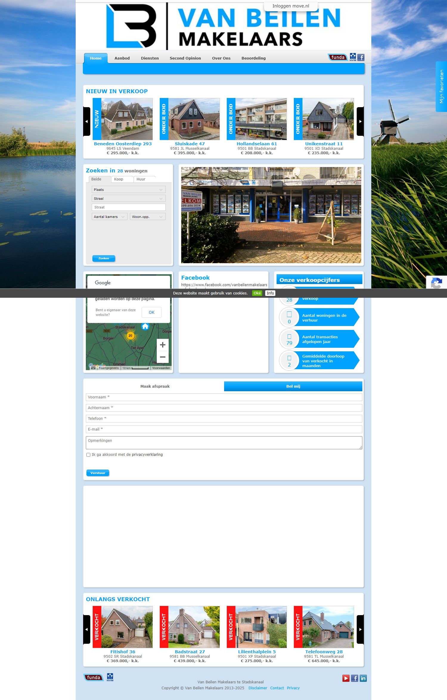447x700 pixels.
Task: Focus the E-mail input field
Action: (x=224, y=429)
